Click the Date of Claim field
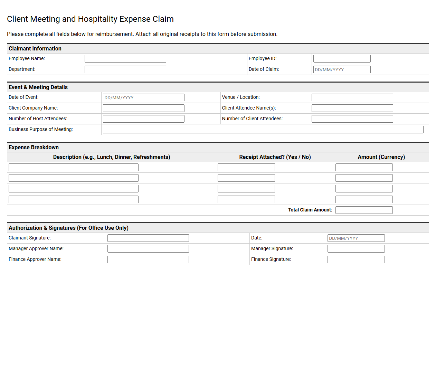This screenshot has height=387, width=436. pyautogui.click(x=342, y=69)
